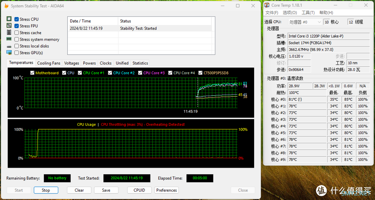Click the 100°C Tj. Max value next to 耐热
This screenshot has width=375, height=200.
307,93
